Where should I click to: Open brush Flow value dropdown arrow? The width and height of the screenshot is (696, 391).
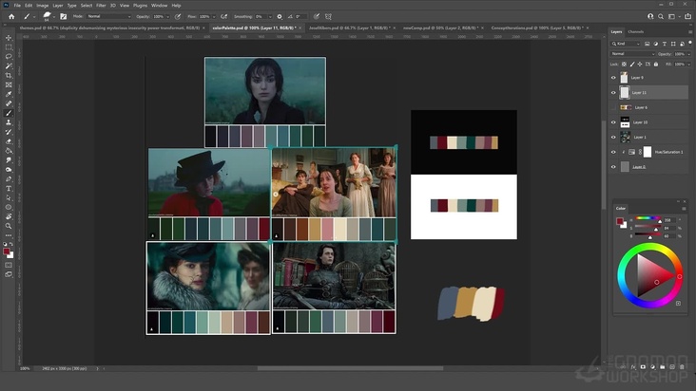point(214,17)
